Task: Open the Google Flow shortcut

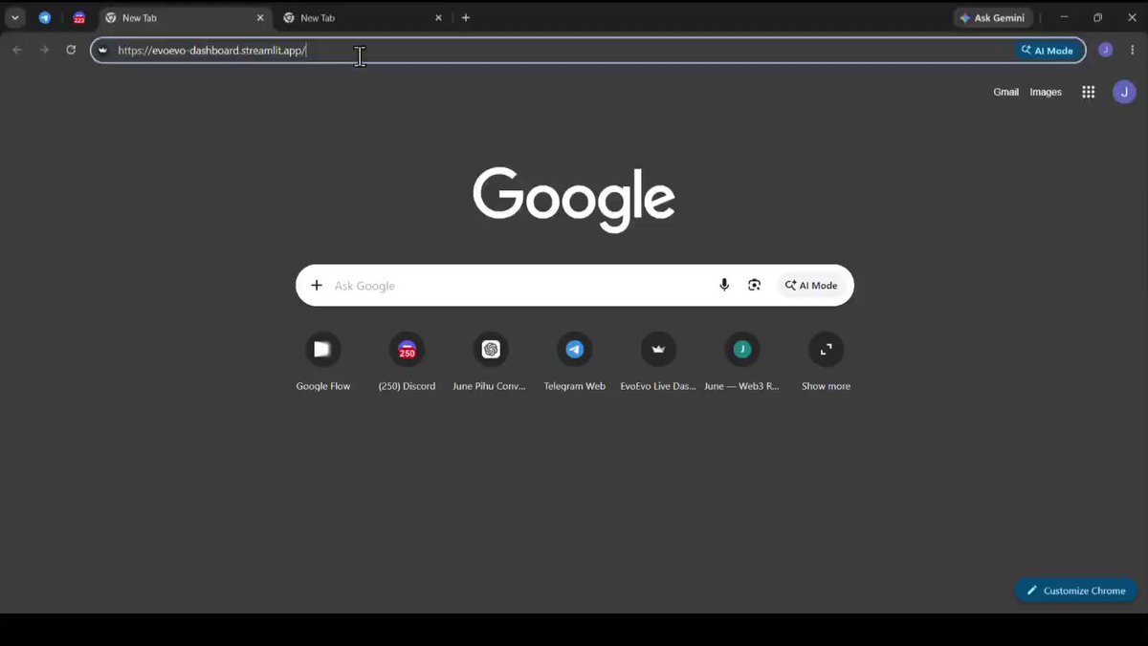Action: pos(323,363)
